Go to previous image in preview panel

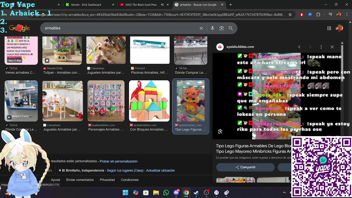299,47
